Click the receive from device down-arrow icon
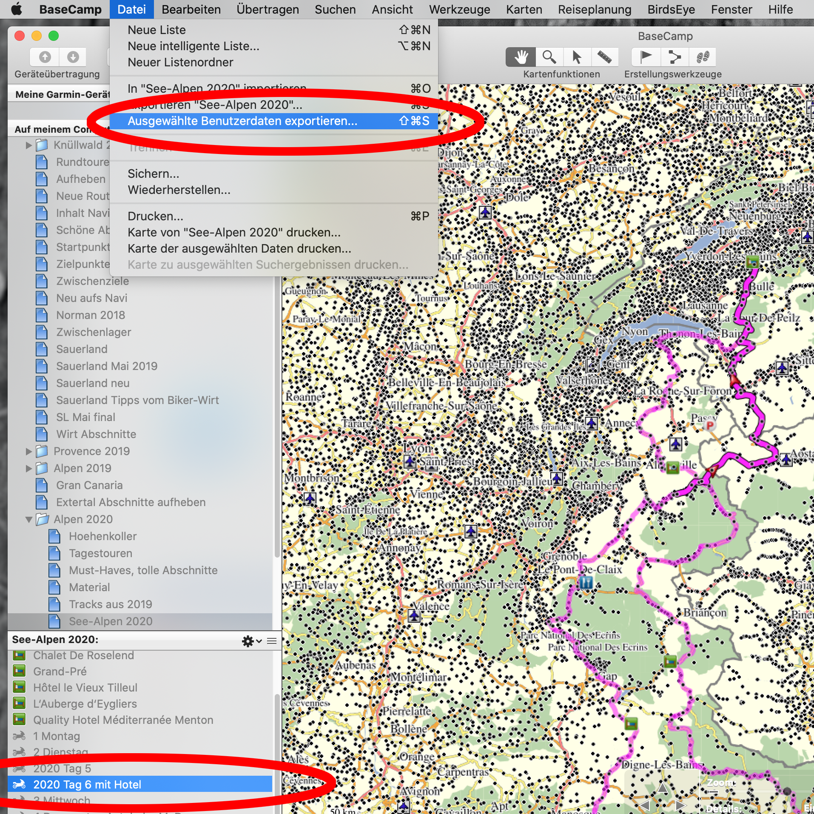This screenshot has width=814, height=814. 73,57
